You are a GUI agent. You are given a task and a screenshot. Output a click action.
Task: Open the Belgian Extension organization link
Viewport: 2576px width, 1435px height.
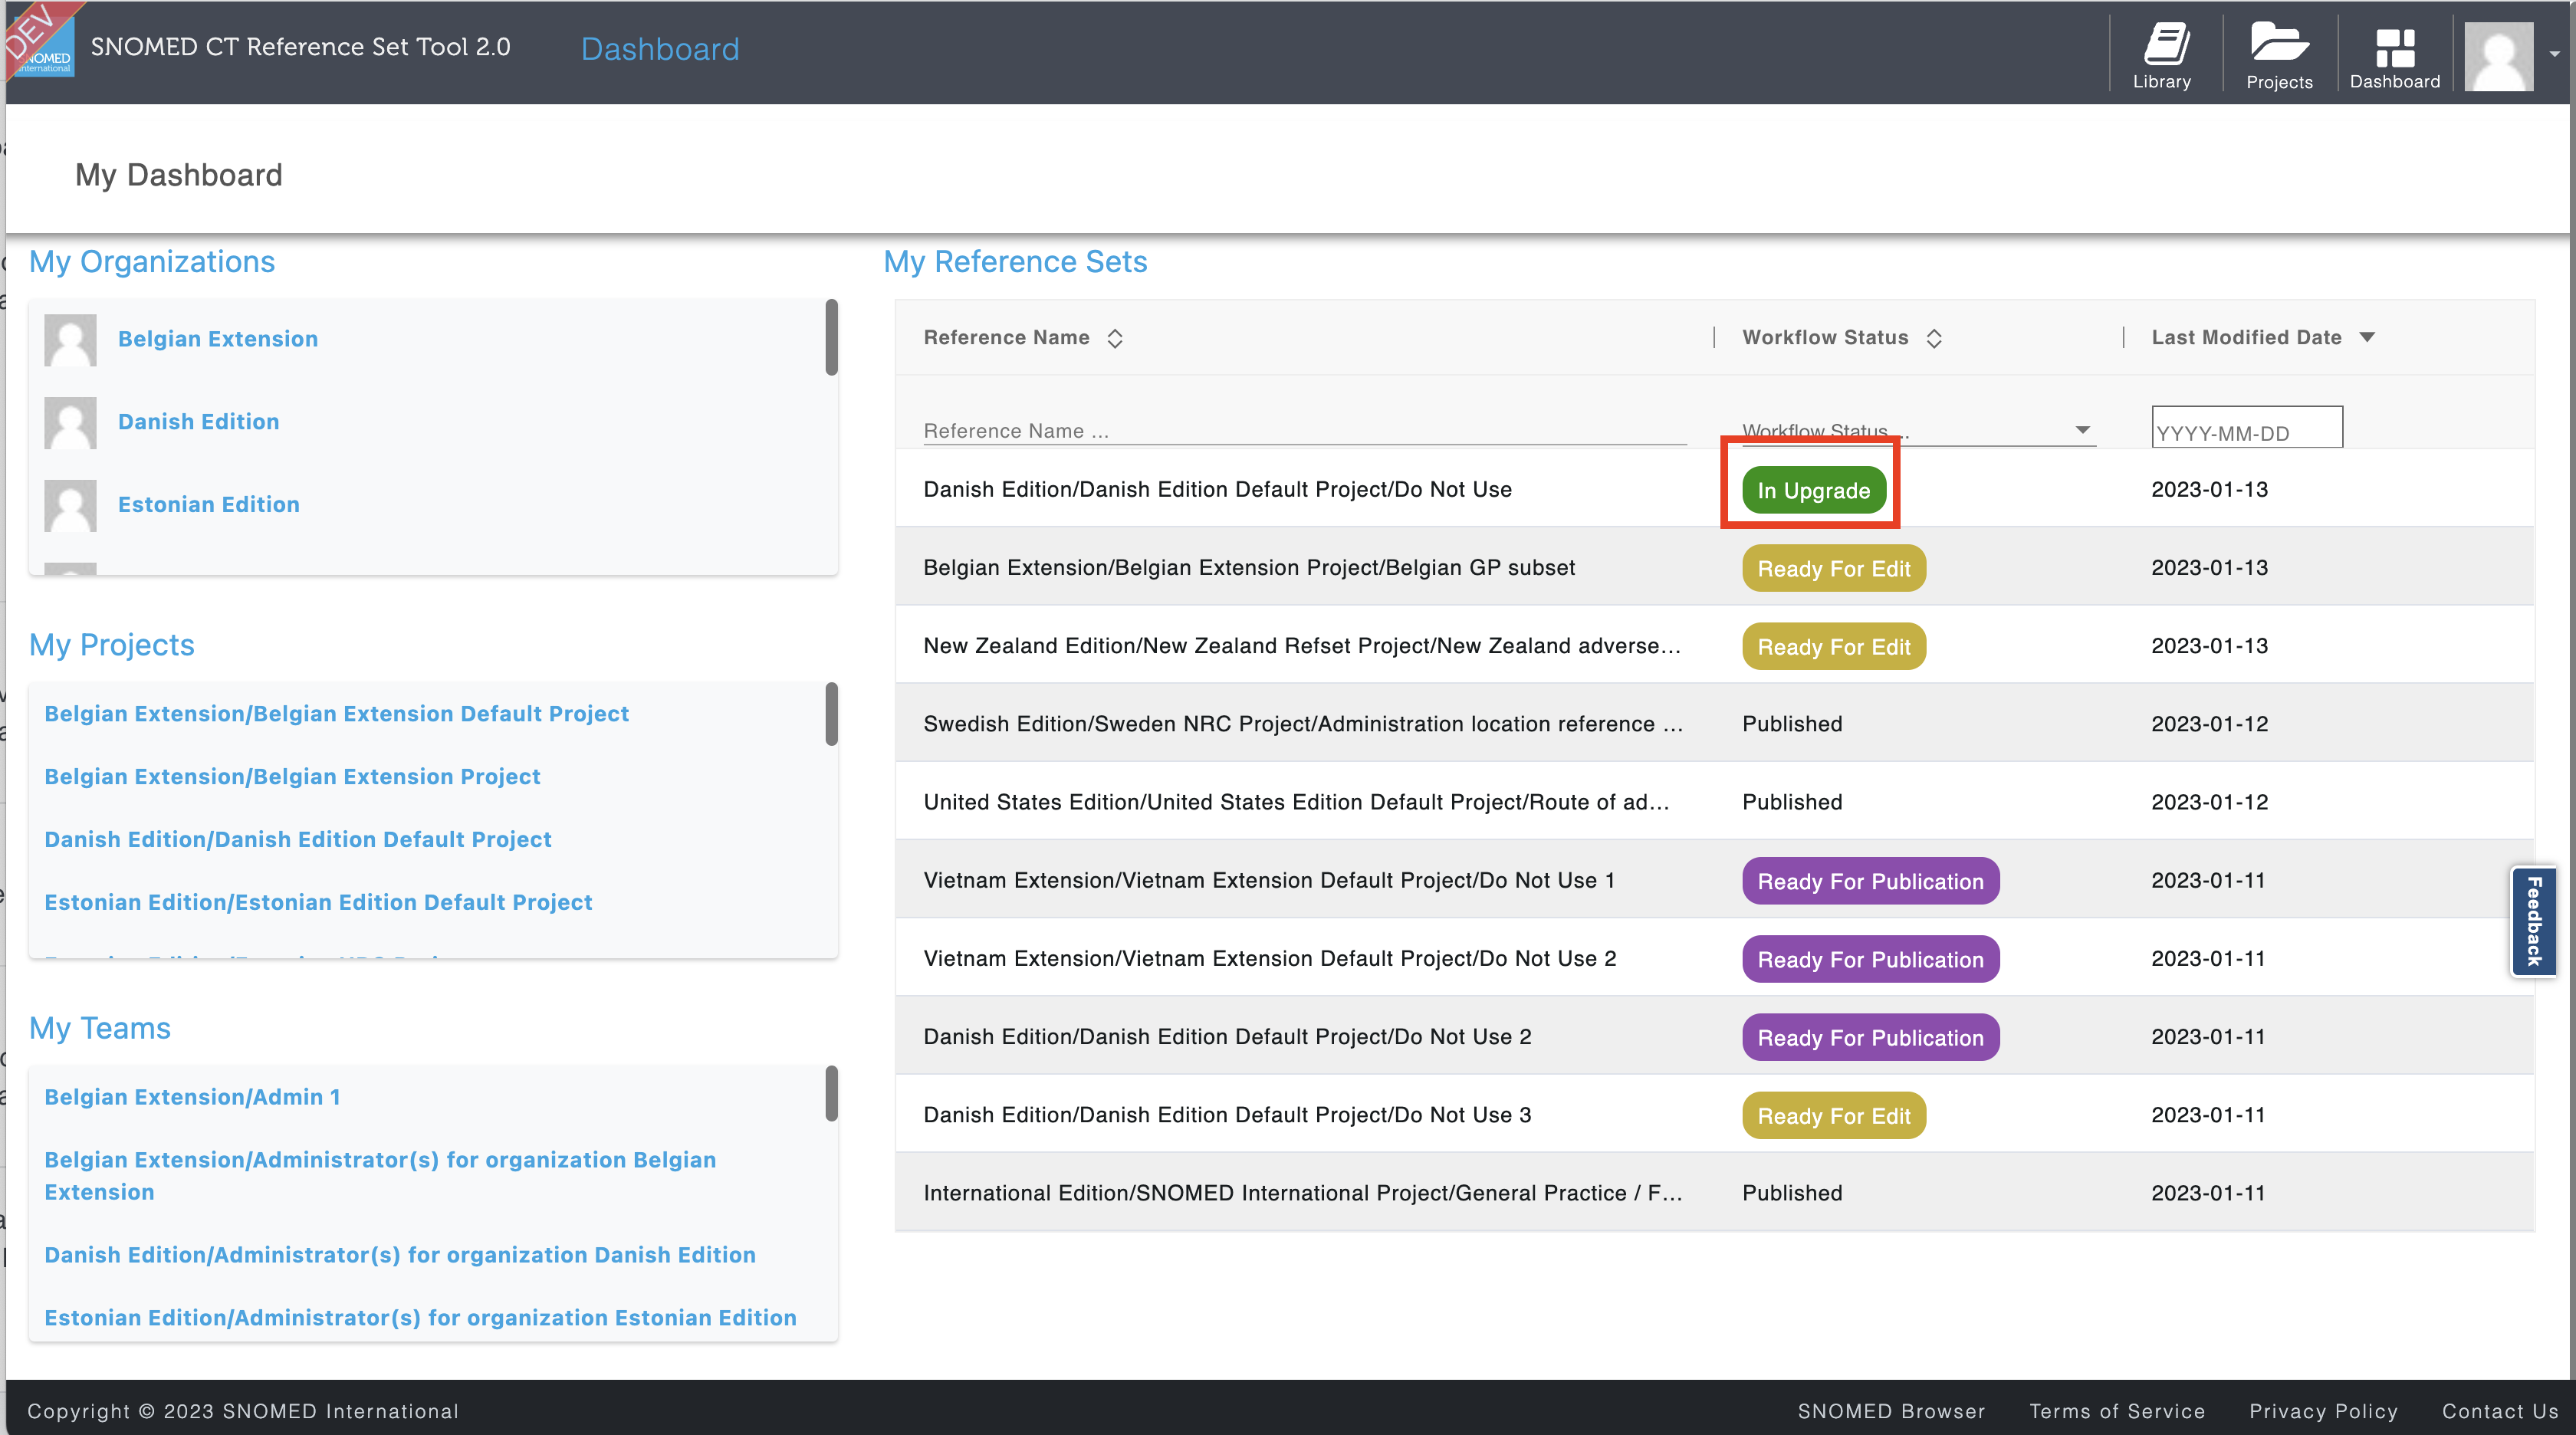[218, 339]
